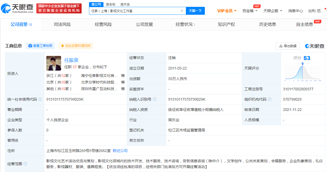Click the score value 53

307,58
